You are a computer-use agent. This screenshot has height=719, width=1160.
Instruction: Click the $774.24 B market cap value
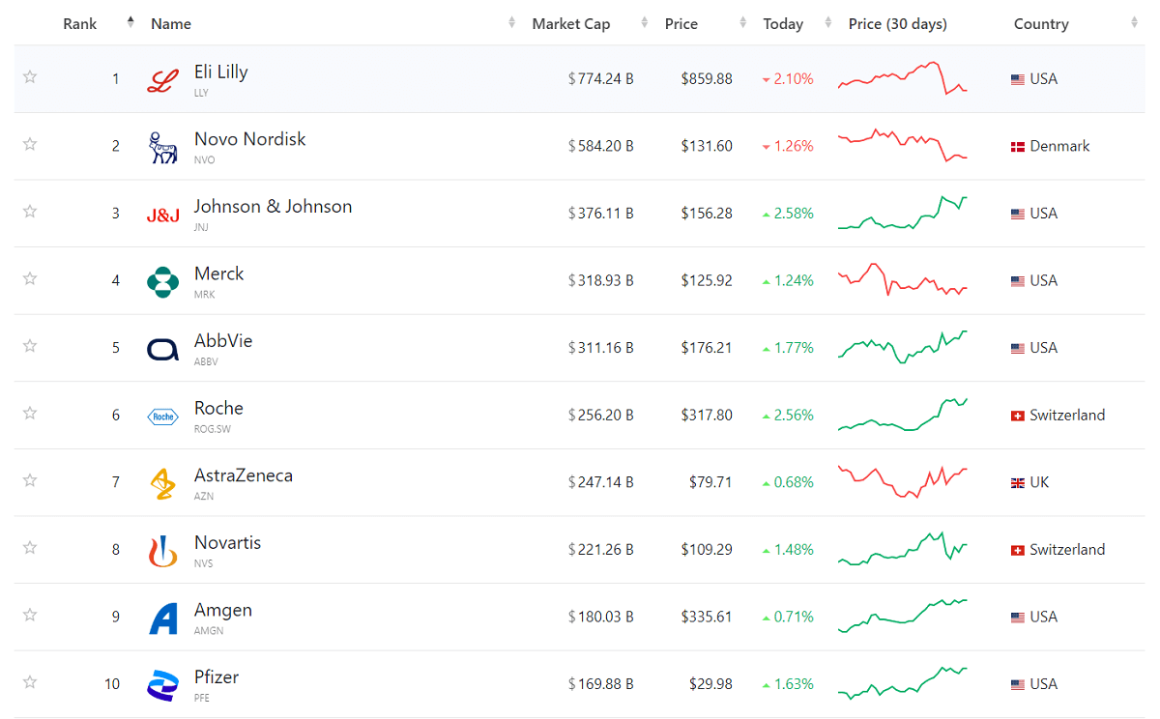click(601, 79)
